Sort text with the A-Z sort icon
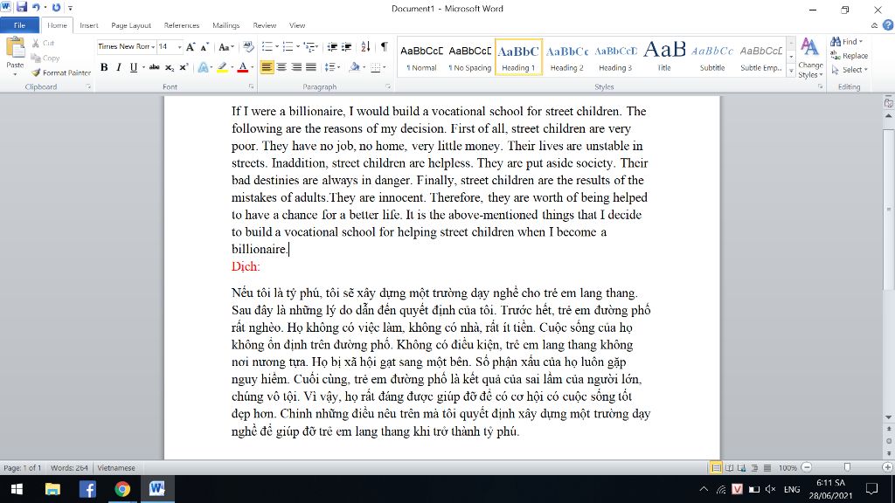 tap(366, 47)
